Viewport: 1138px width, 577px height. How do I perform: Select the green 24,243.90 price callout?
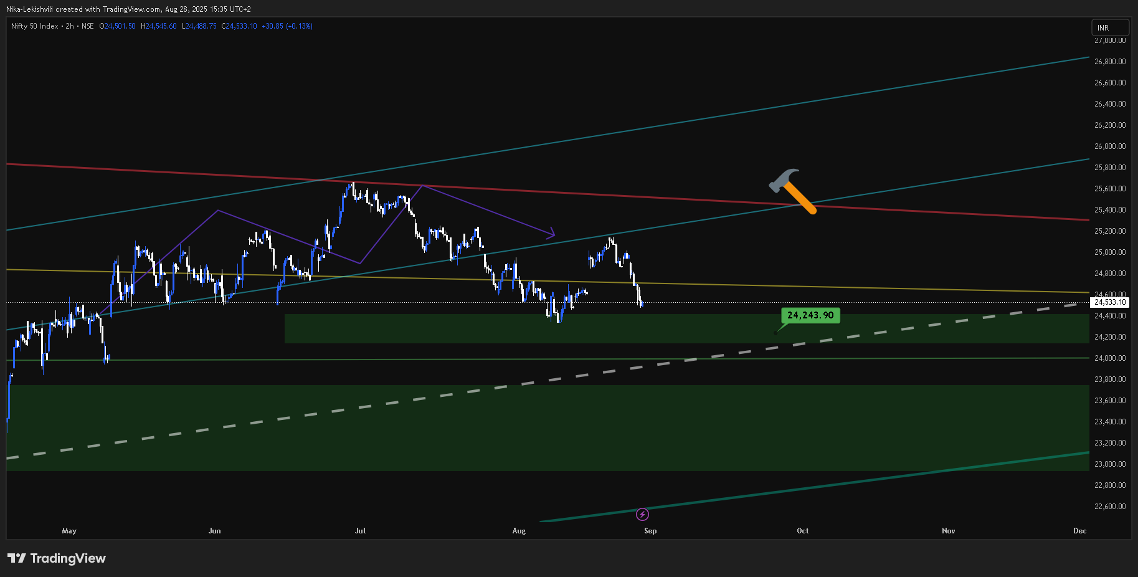[810, 315]
